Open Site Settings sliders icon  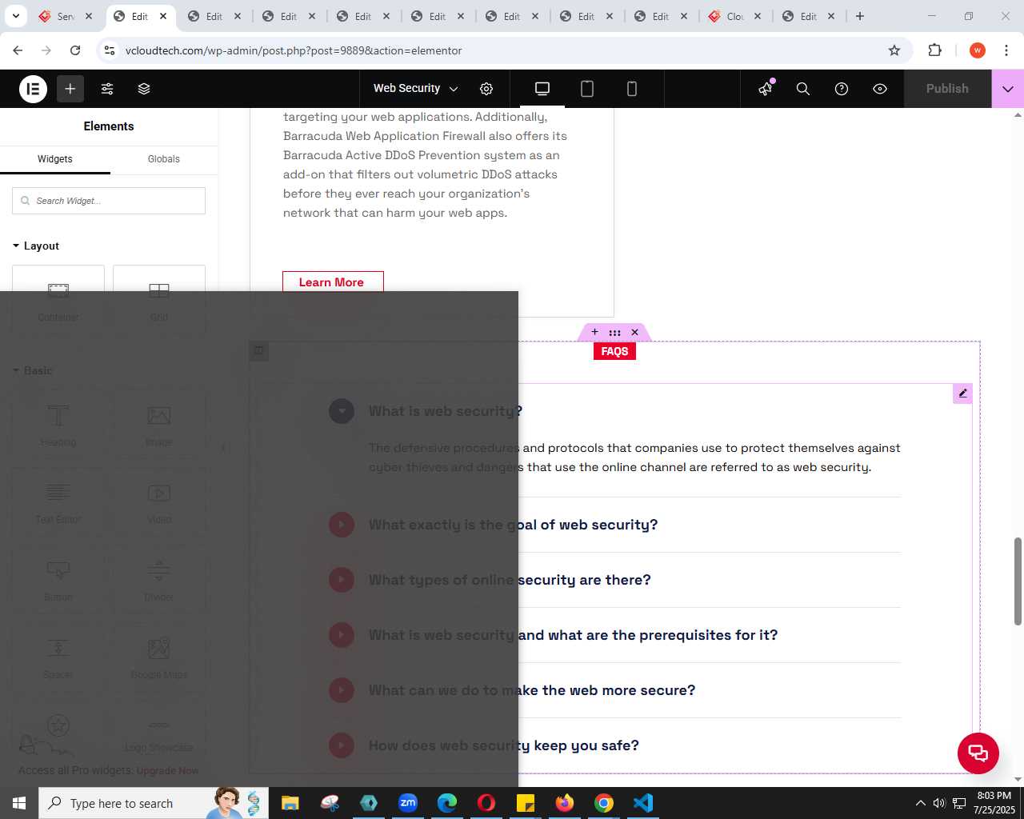point(107,89)
